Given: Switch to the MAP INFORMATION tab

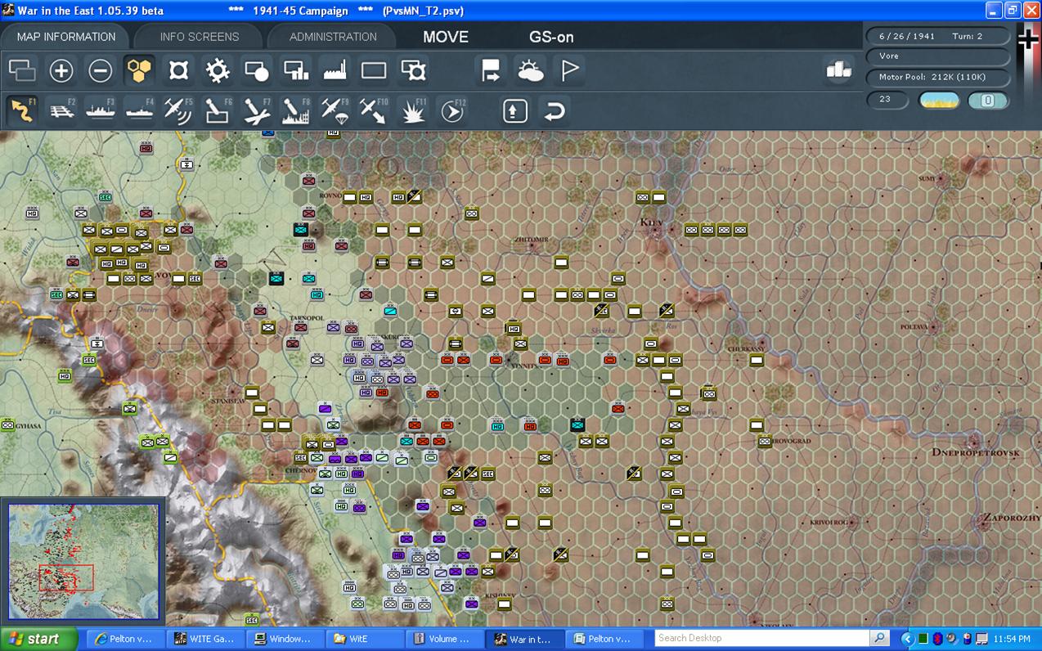Looking at the screenshot, I should [x=65, y=37].
